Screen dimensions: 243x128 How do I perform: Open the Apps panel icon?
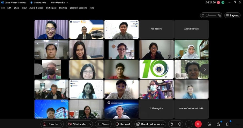tap(209, 124)
